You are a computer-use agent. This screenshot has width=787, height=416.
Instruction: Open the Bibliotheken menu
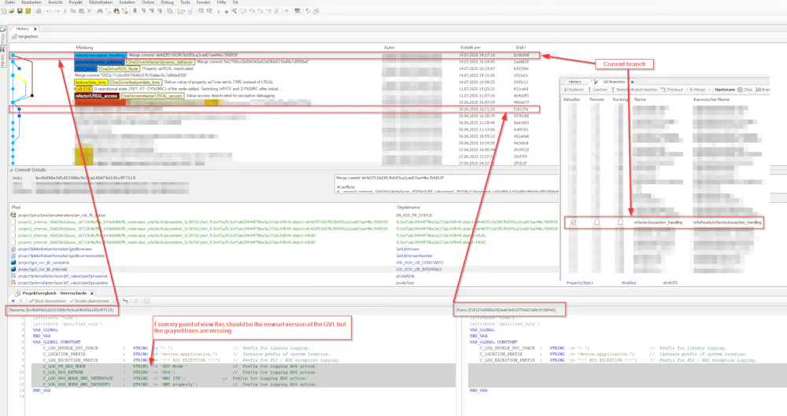101,2
